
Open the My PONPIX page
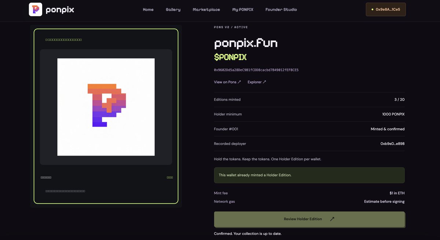tap(243, 10)
